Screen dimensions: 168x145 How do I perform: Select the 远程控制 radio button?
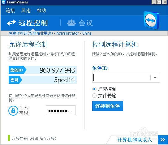pos(94,89)
